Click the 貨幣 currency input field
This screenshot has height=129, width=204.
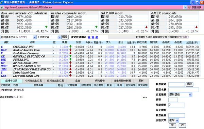173,100
